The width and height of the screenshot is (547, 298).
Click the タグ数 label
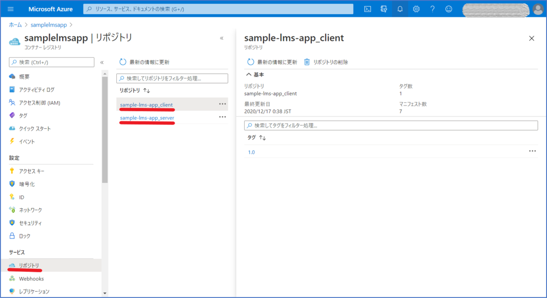pyautogui.click(x=406, y=86)
